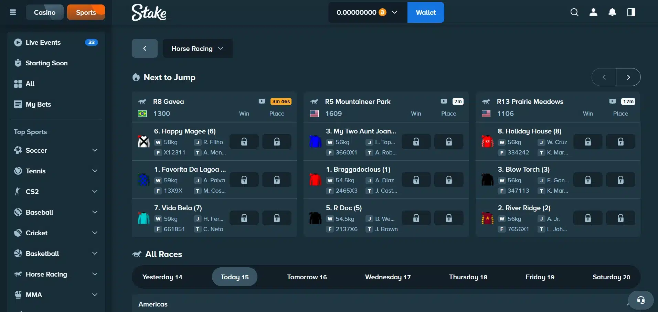Open live support headset icon
The width and height of the screenshot is (658, 312).
point(641,300)
